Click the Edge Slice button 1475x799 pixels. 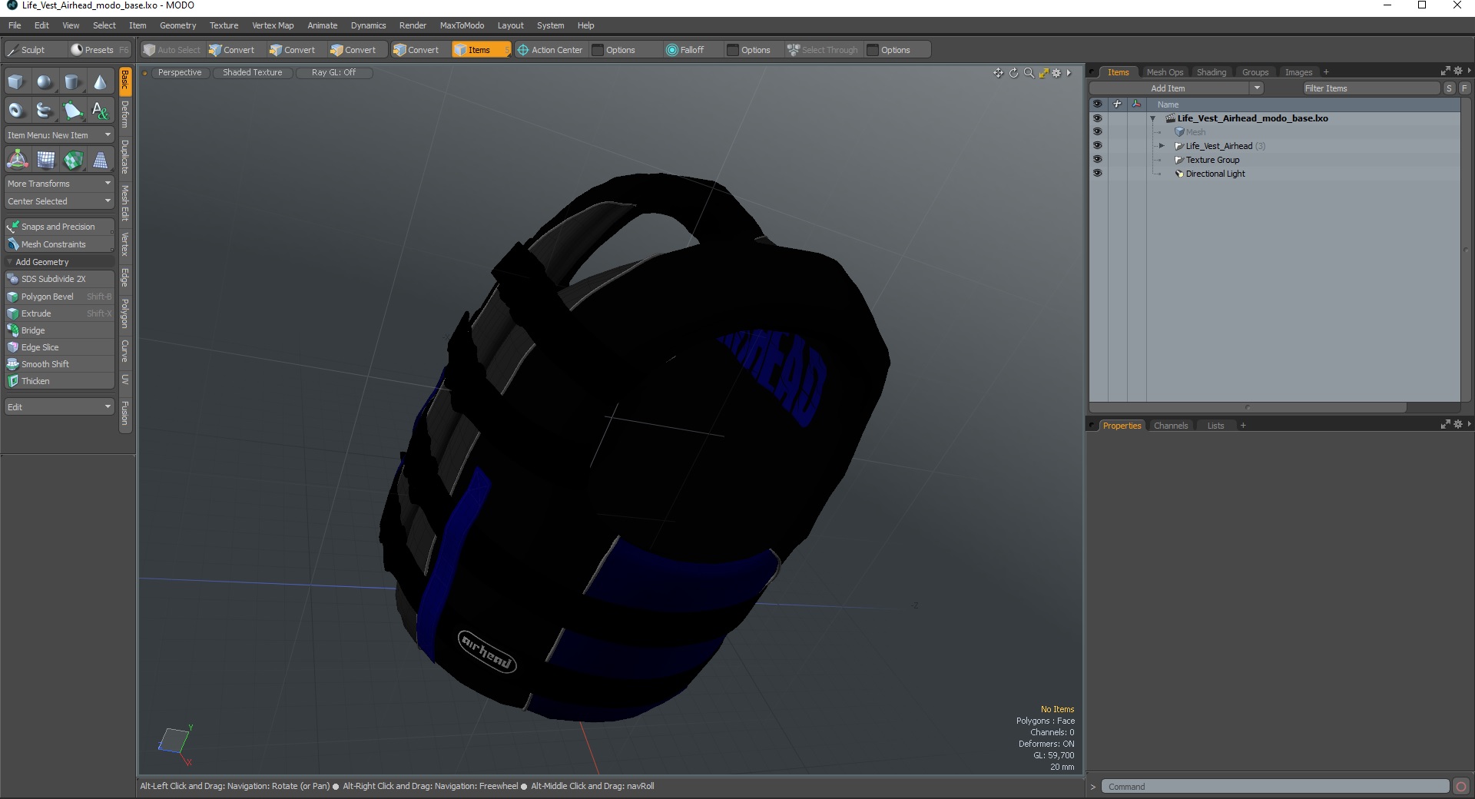tap(59, 347)
